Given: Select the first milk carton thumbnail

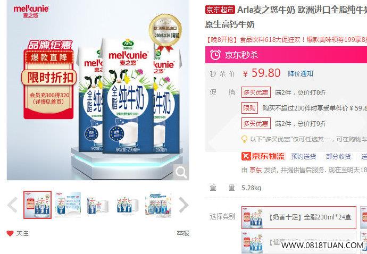Looking at the screenshot, I should 37,205.
